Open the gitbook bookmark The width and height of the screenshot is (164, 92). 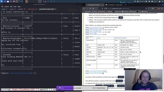pyautogui.click(x=109, y=11)
